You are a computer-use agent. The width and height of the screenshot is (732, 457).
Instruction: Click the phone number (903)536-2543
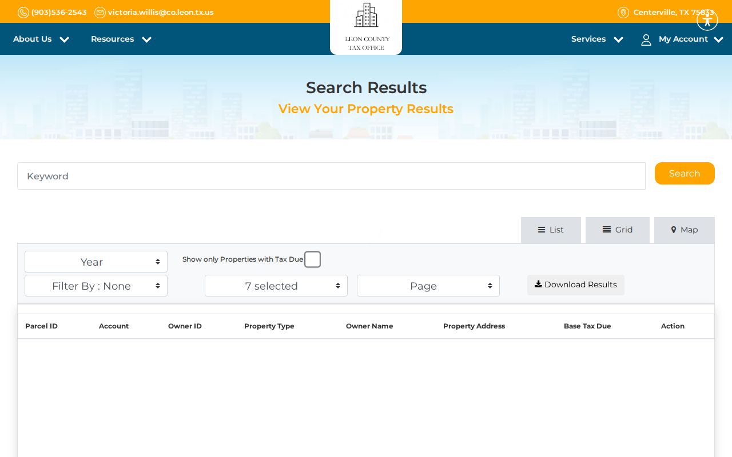tap(59, 13)
